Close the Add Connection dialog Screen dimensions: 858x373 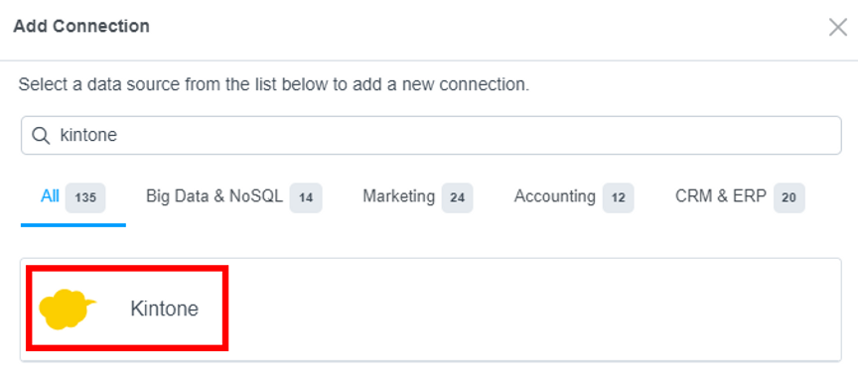click(838, 27)
